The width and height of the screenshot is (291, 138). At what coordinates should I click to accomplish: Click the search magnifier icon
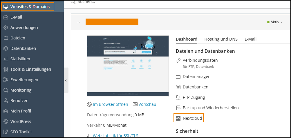tap(73, 2)
